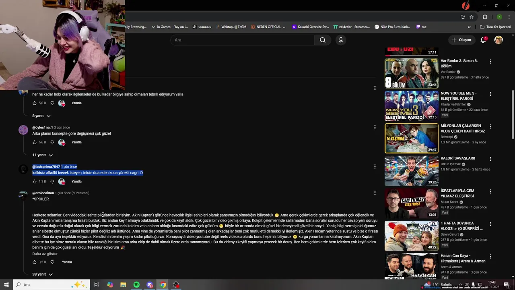Open the Chrome extensions puzzle icon
Image resolution: width=515 pixels, height=290 pixels.
pos(485,17)
